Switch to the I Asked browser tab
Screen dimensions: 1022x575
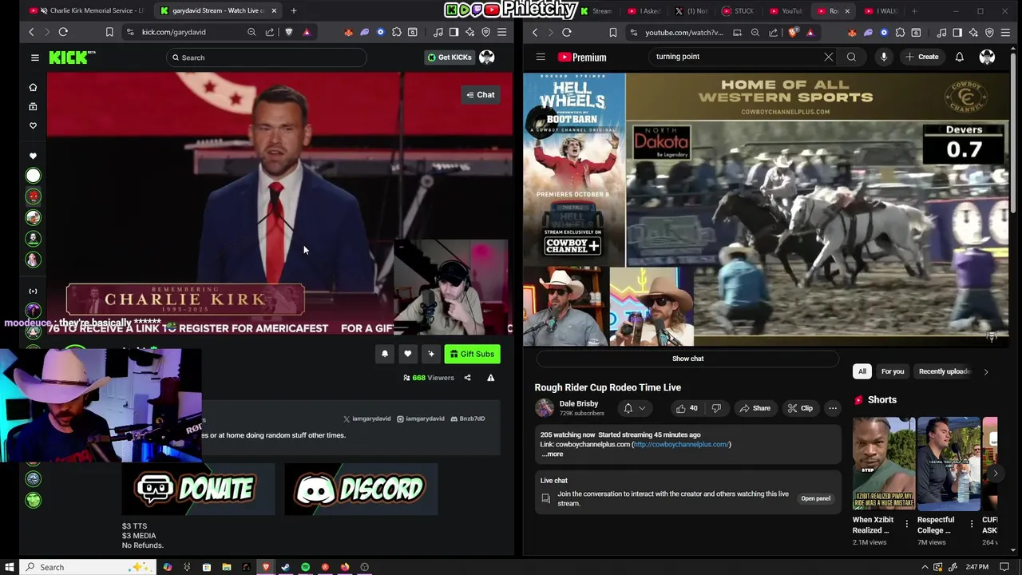click(646, 10)
